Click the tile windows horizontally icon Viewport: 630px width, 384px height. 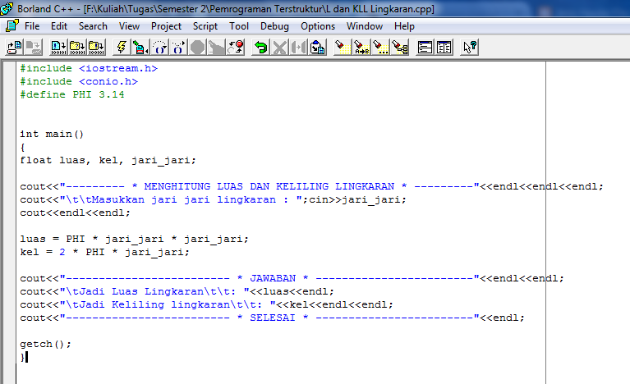click(x=425, y=48)
